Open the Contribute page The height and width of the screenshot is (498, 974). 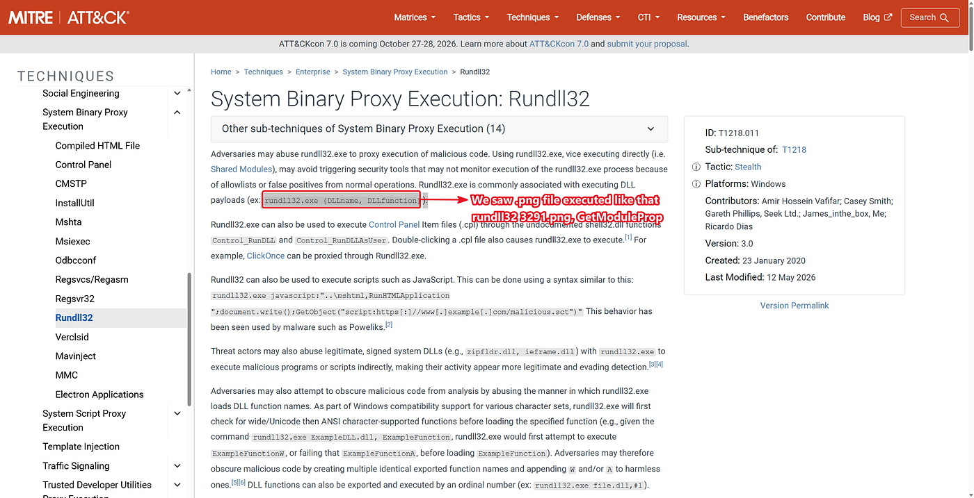[x=826, y=17]
